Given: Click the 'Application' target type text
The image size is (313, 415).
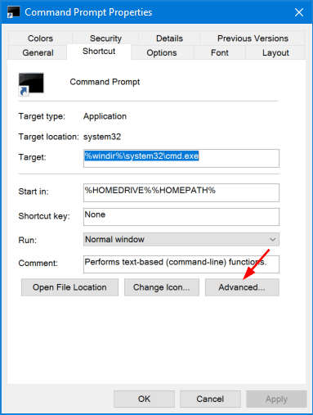Looking at the screenshot, I should (105, 116).
